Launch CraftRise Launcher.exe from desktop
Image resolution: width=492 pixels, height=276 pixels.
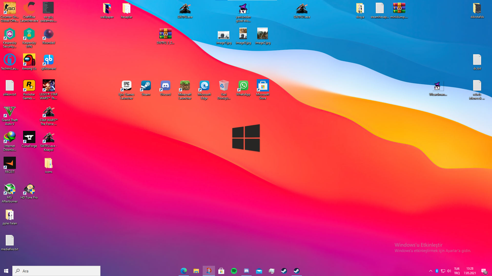pyautogui.click(x=29, y=12)
